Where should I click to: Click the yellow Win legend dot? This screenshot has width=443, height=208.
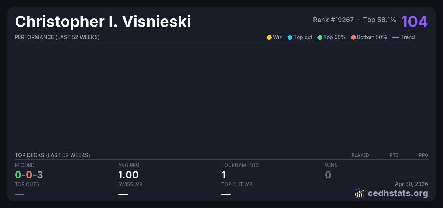[x=269, y=37]
